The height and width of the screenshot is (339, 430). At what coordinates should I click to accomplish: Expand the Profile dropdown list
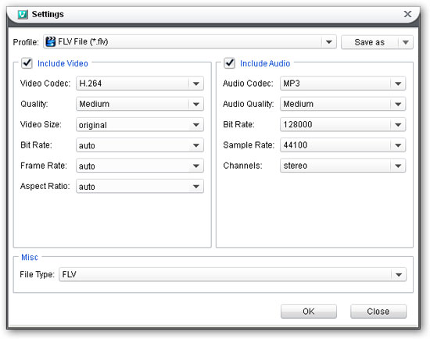coord(190,42)
